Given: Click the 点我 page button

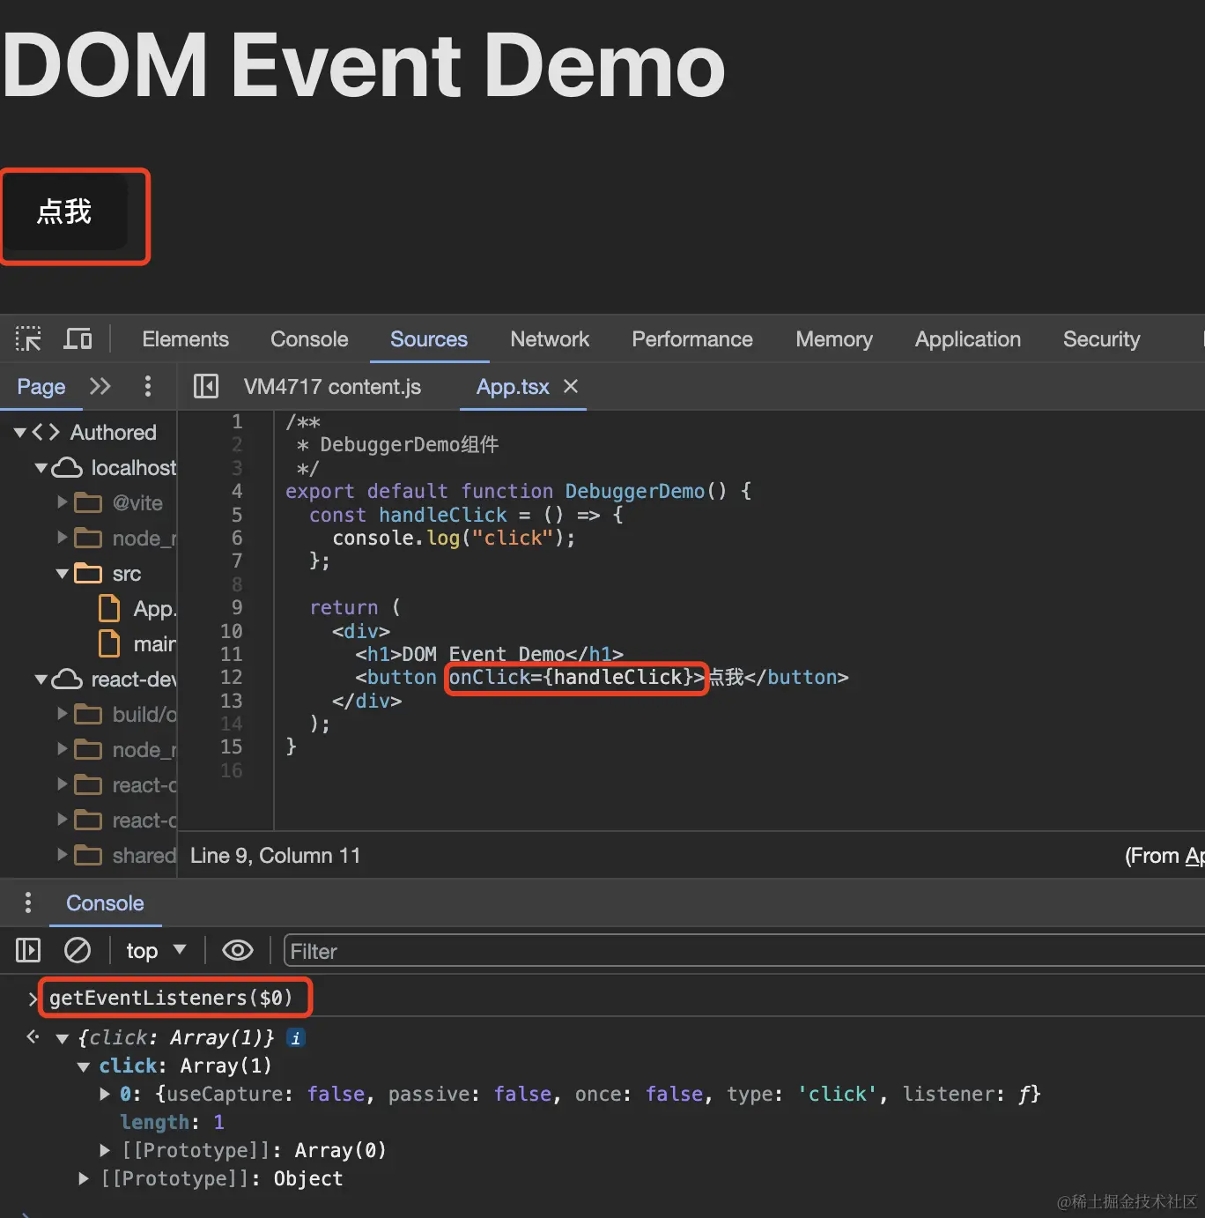Looking at the screenshot, I should pos(64,212).
